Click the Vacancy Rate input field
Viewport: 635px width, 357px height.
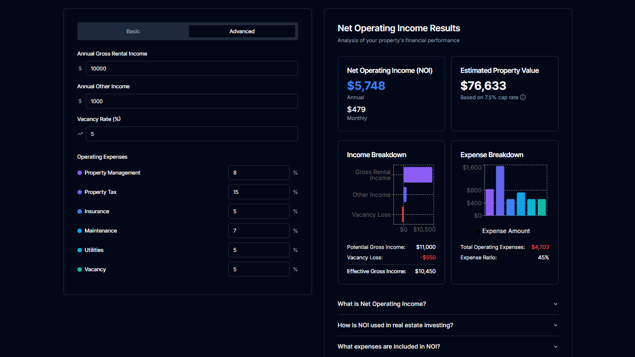[192, 134]
